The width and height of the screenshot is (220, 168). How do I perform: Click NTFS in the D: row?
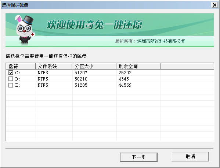[43, 79]
